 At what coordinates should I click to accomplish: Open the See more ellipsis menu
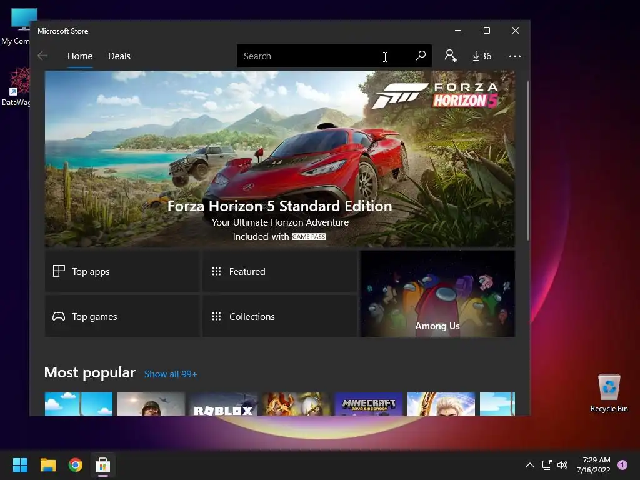tap(515, 56)
